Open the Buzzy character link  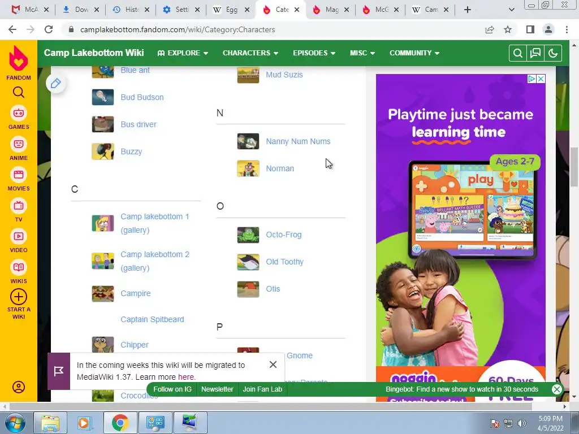(131, 151)
